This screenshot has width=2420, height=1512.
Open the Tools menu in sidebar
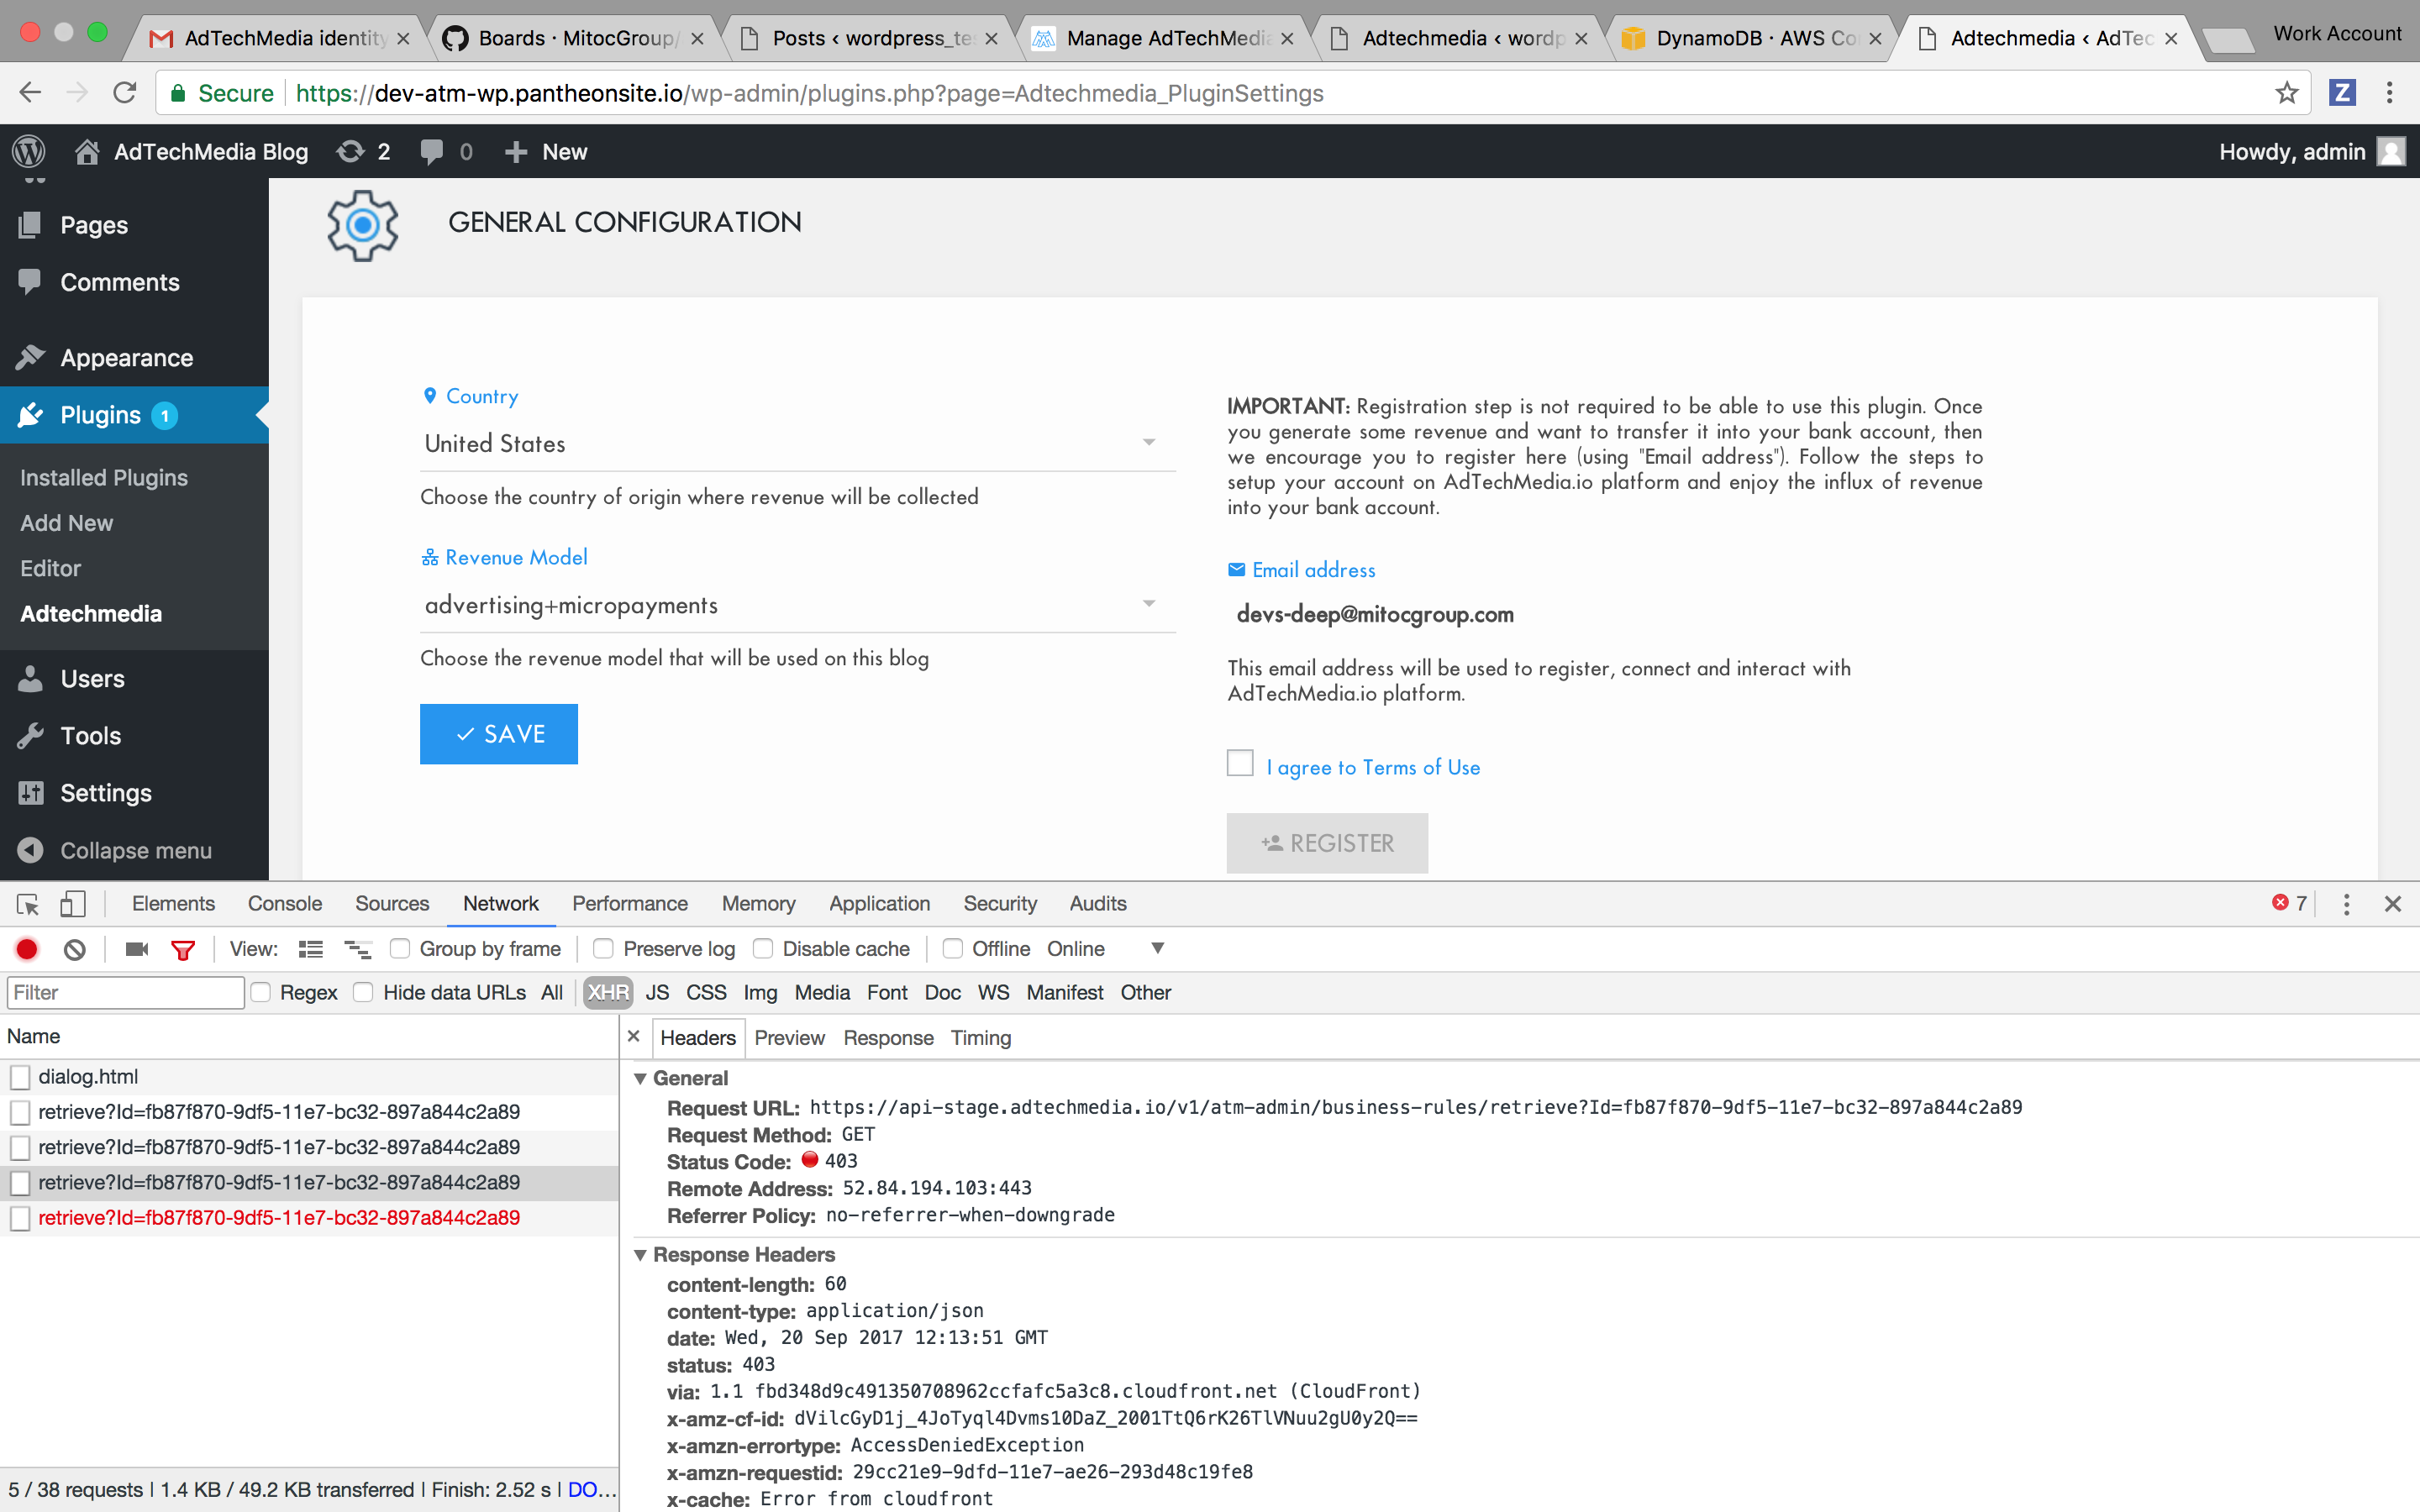[134, 736]
